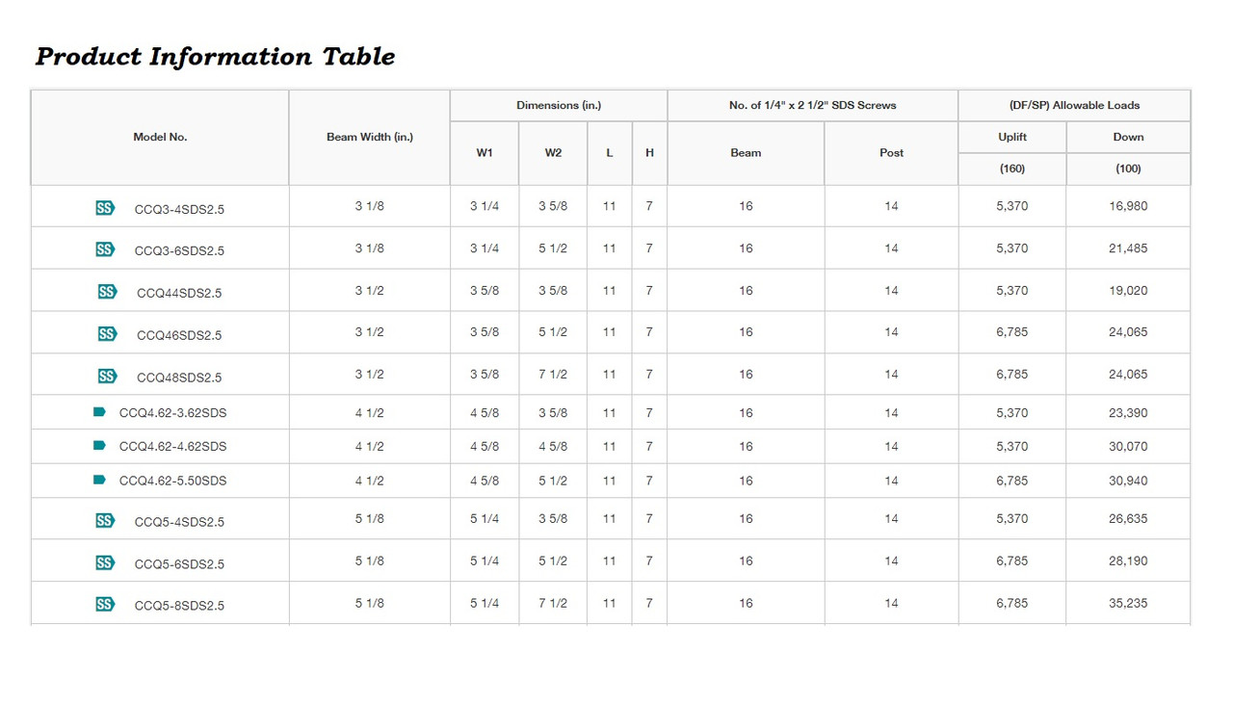Click the teal tag icon beside CCQ4.62-3.62SDS

coord(99,412)
